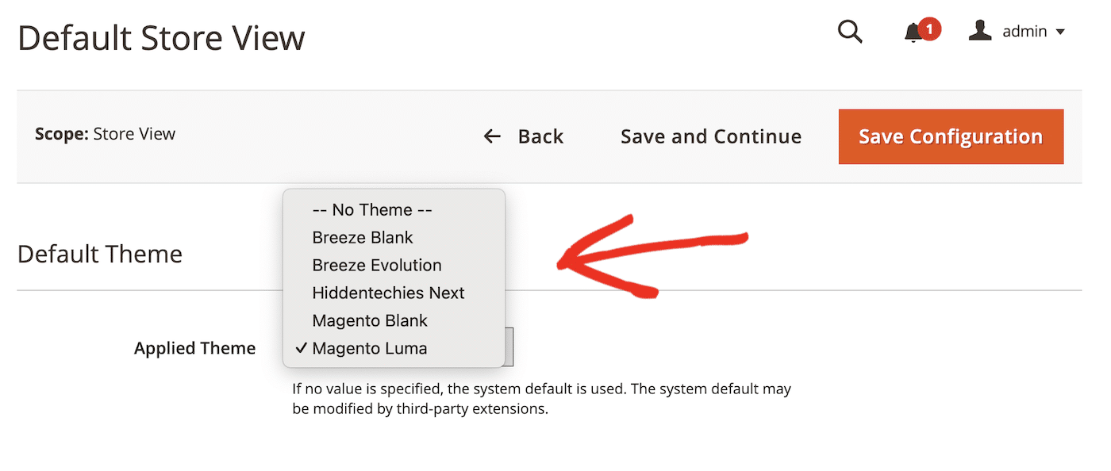Select the "-- No Theme --" option
Image resolution: width=1111 pixels, height=471 pixels.
click(372, 210)
